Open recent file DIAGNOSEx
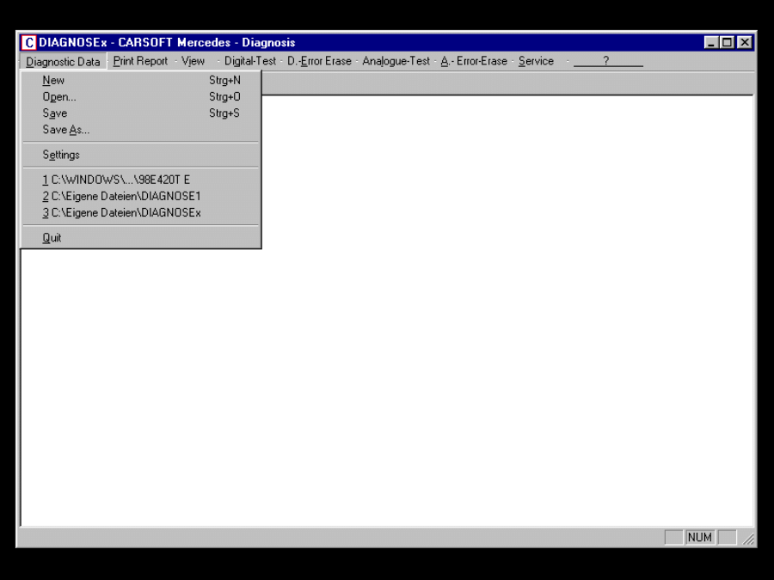Viewport: 774px width, 580px height. point(121,213)
